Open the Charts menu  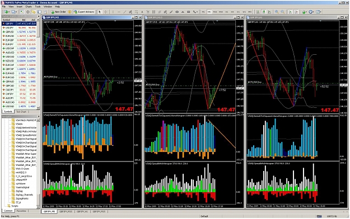(x=29, y=7)
